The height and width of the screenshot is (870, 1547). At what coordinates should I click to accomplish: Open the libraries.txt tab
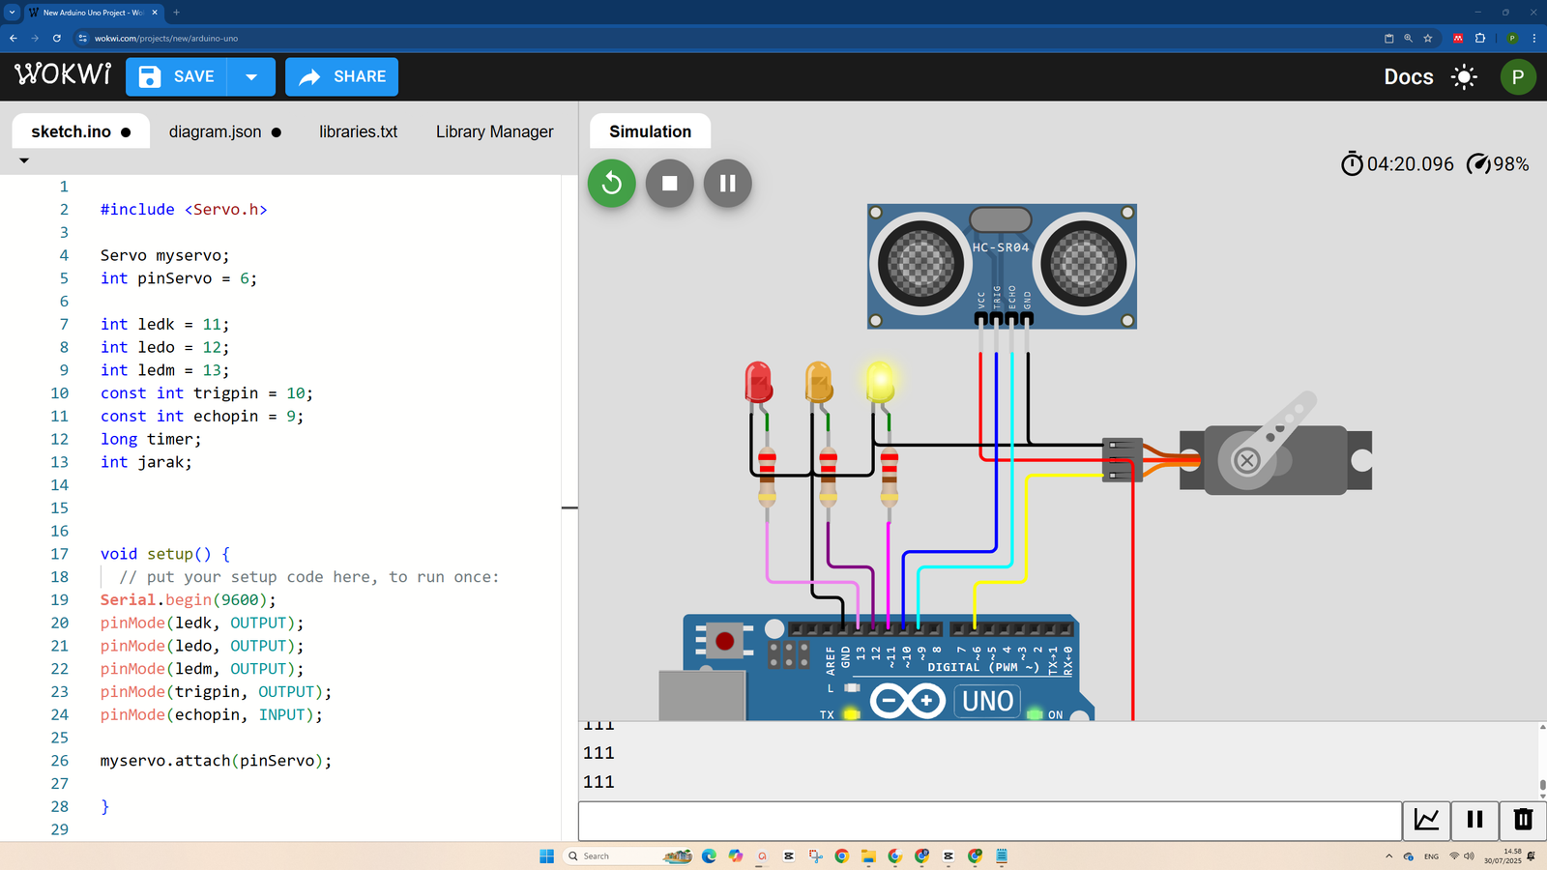[358, 131]
